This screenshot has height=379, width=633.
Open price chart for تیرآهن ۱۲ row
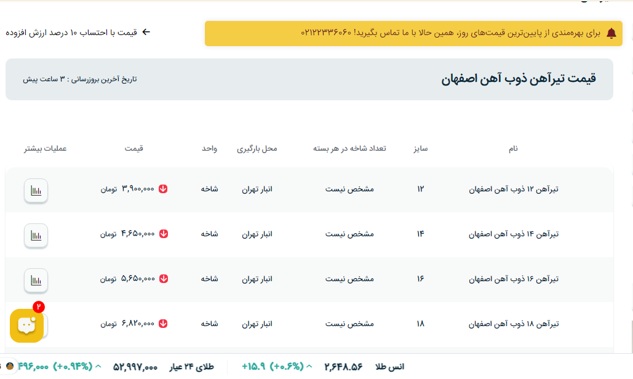[x=36, y=190]
